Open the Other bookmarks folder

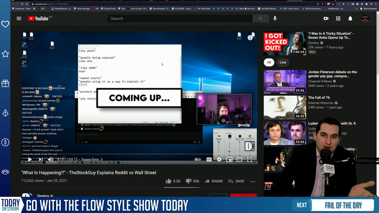click(x=368, y=9)
